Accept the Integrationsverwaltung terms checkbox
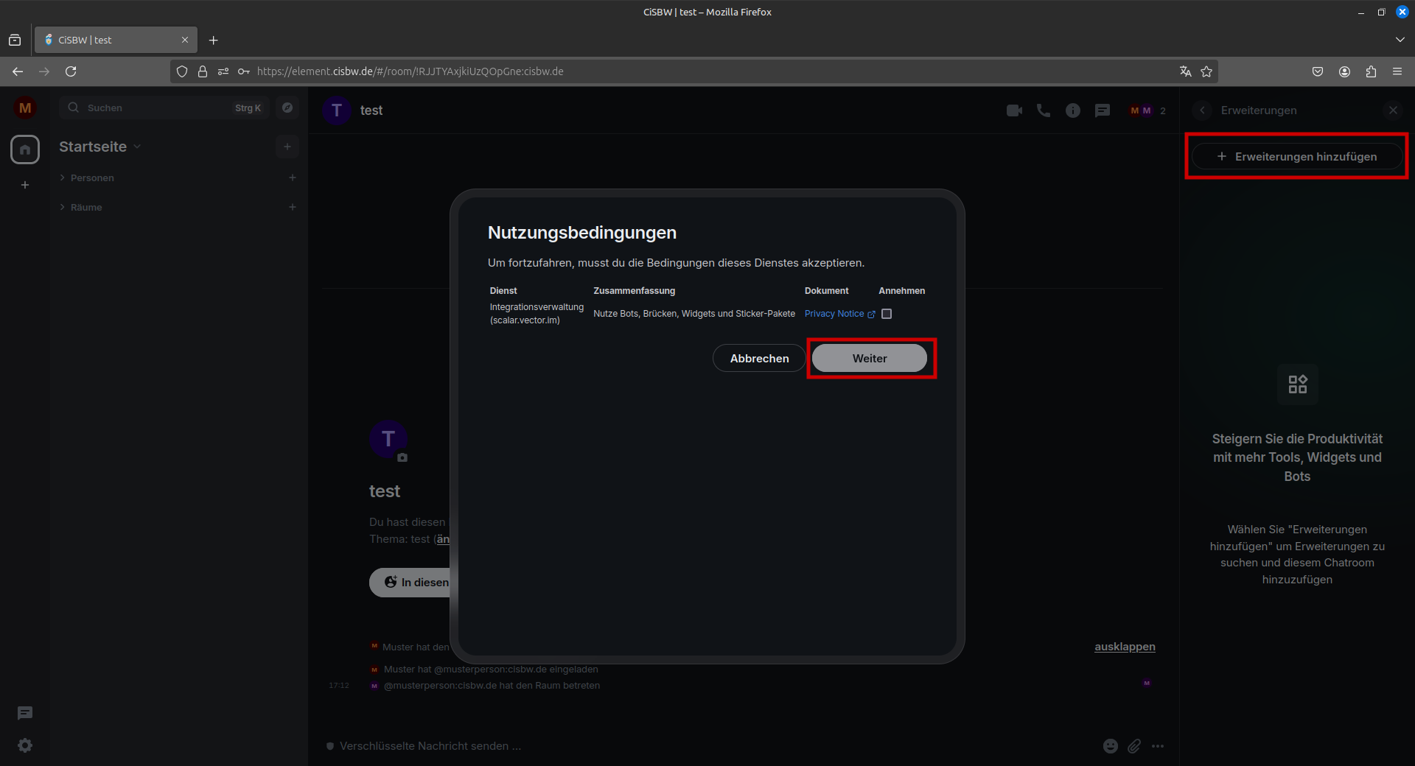The image size is (1415, 766). (x=887, y=314)
